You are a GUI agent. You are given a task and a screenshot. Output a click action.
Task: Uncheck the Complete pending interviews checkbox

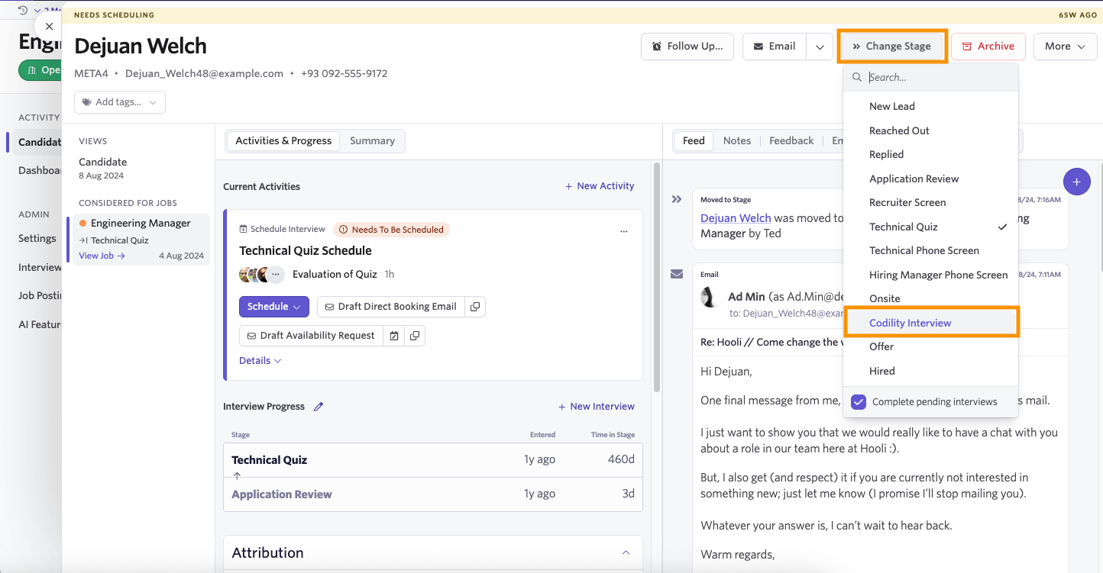(x=858, y=401)
